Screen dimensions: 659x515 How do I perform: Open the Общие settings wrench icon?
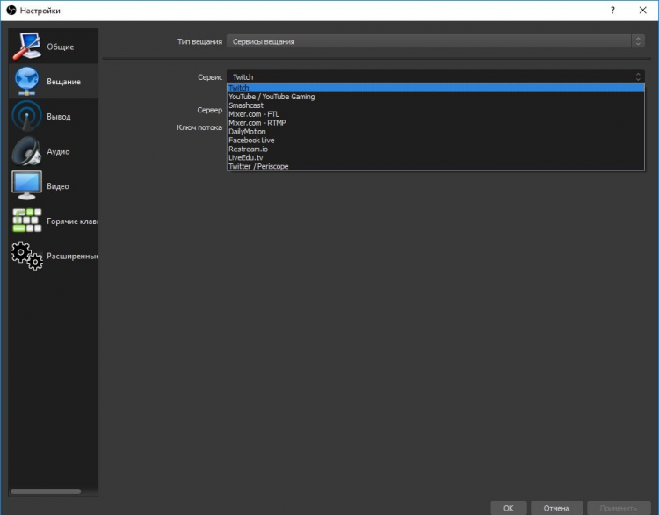tap(26, 46)
